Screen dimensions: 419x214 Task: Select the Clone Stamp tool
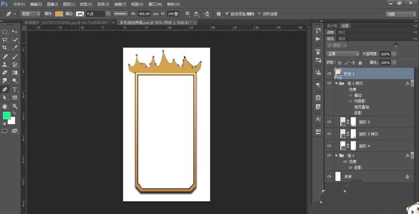point(5,64)
